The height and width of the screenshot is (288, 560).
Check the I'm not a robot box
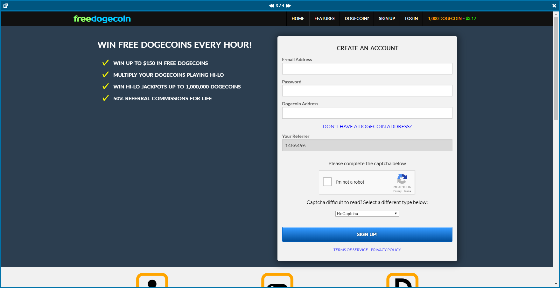coord(327,182)
